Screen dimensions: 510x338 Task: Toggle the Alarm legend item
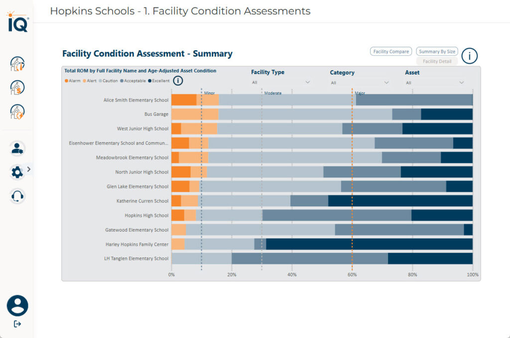(73, 81)
